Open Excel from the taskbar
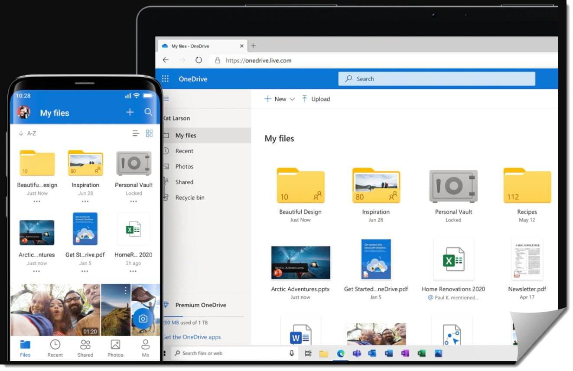This screenshot has width=573, height=371. coord(422,353)
